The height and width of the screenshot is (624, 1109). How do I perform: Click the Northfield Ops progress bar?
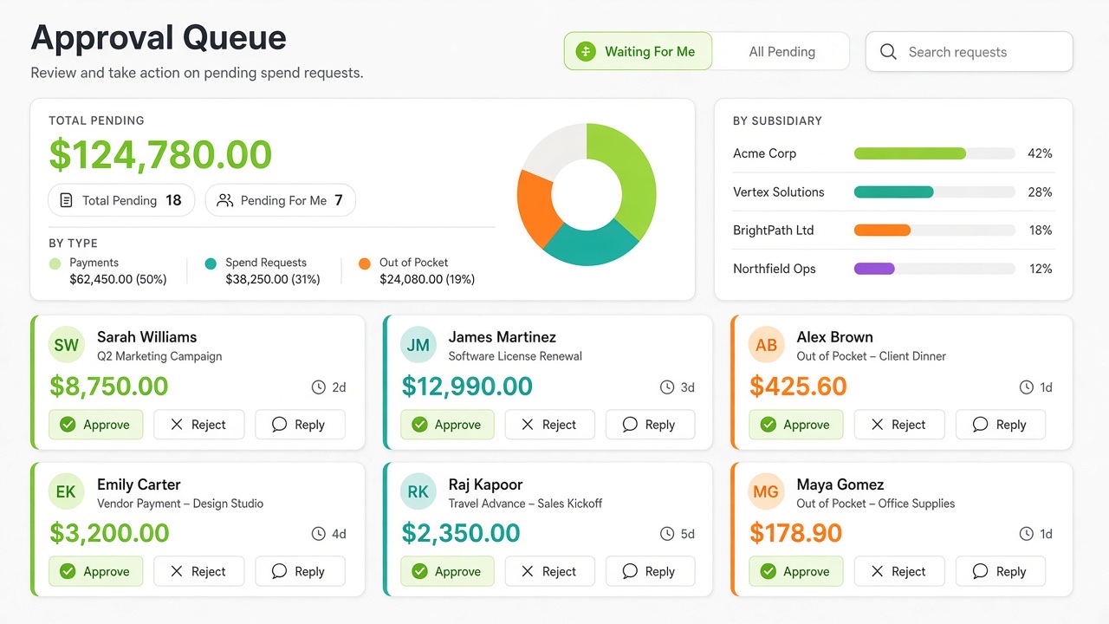934,269
